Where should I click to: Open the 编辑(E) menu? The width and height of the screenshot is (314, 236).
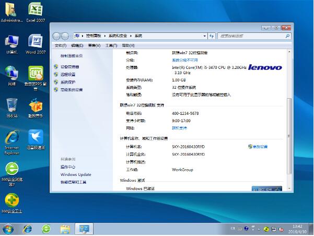77,45
